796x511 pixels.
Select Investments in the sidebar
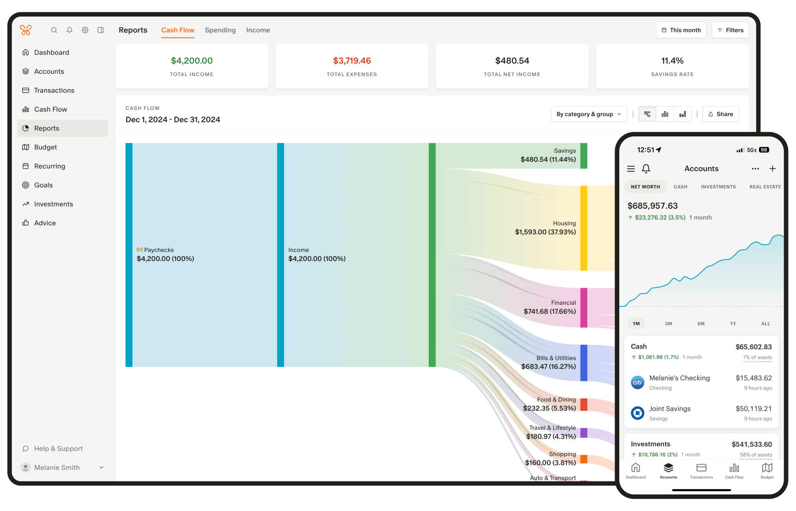54,204
